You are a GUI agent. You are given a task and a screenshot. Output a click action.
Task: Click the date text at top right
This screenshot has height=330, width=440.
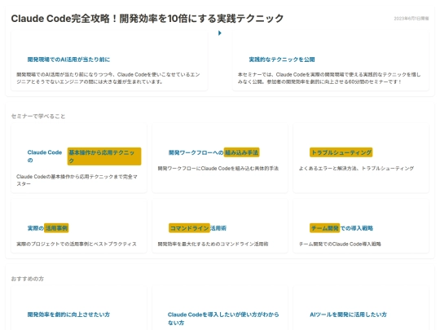point(411,19)
